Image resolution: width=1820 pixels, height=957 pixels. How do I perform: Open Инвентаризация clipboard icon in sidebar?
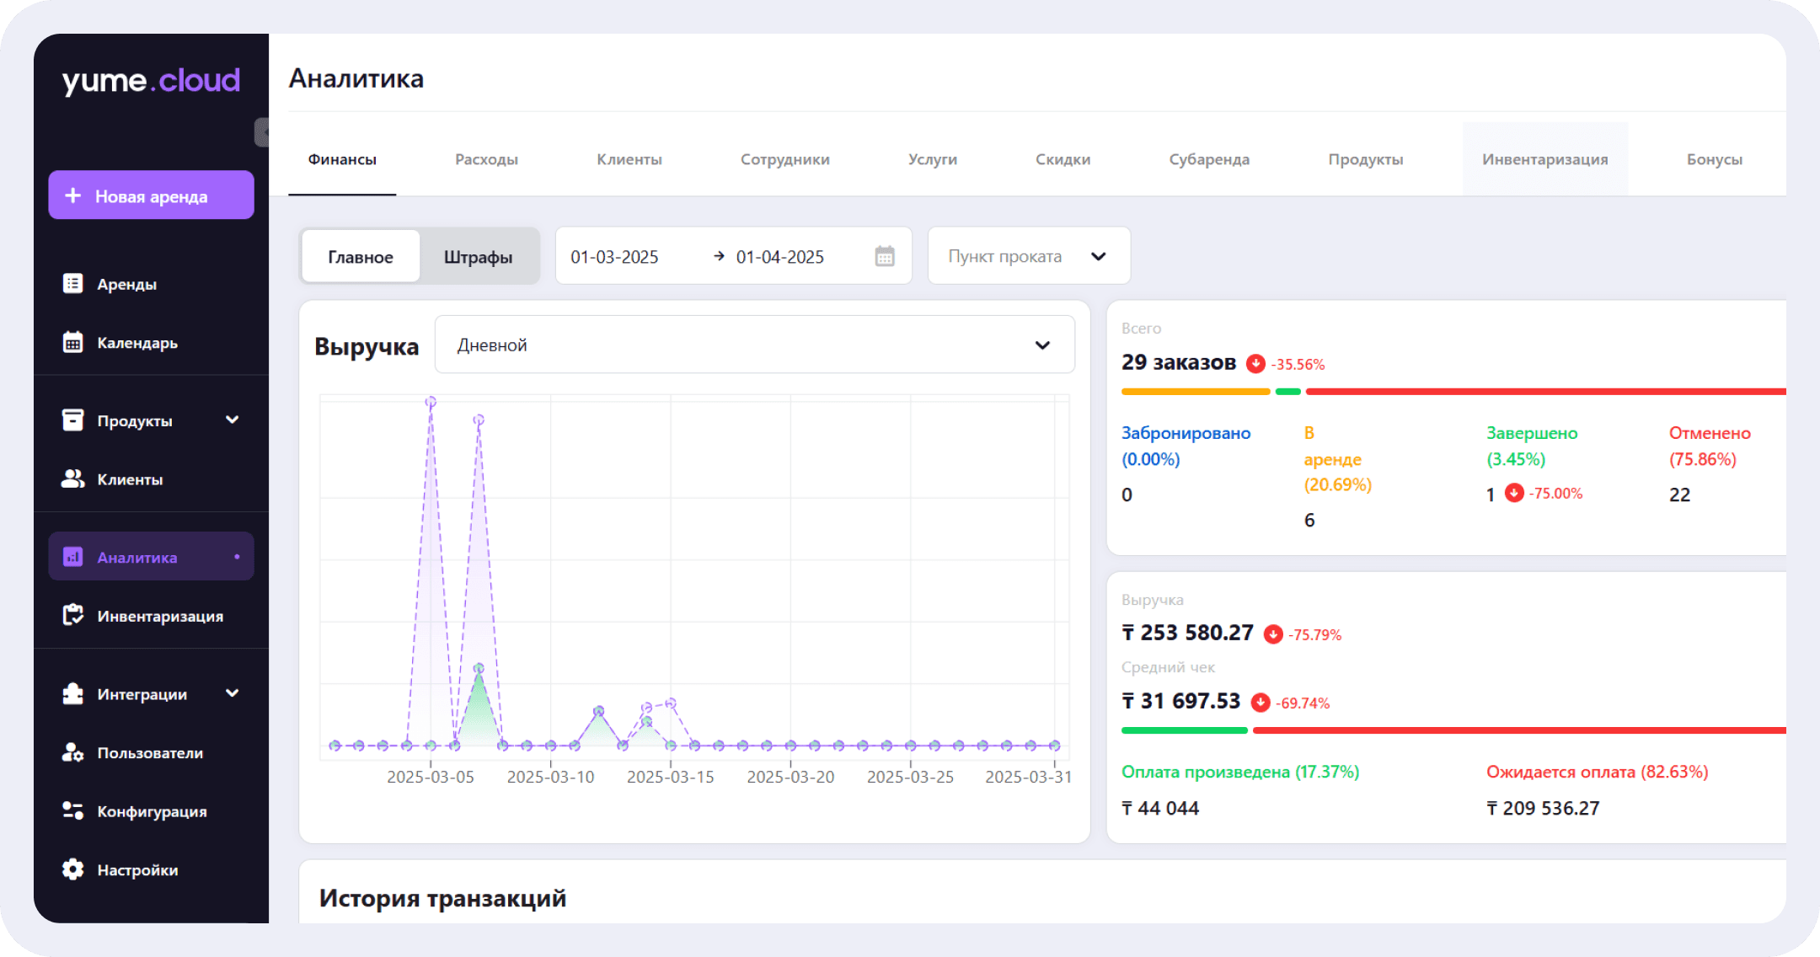click(73, 616)
